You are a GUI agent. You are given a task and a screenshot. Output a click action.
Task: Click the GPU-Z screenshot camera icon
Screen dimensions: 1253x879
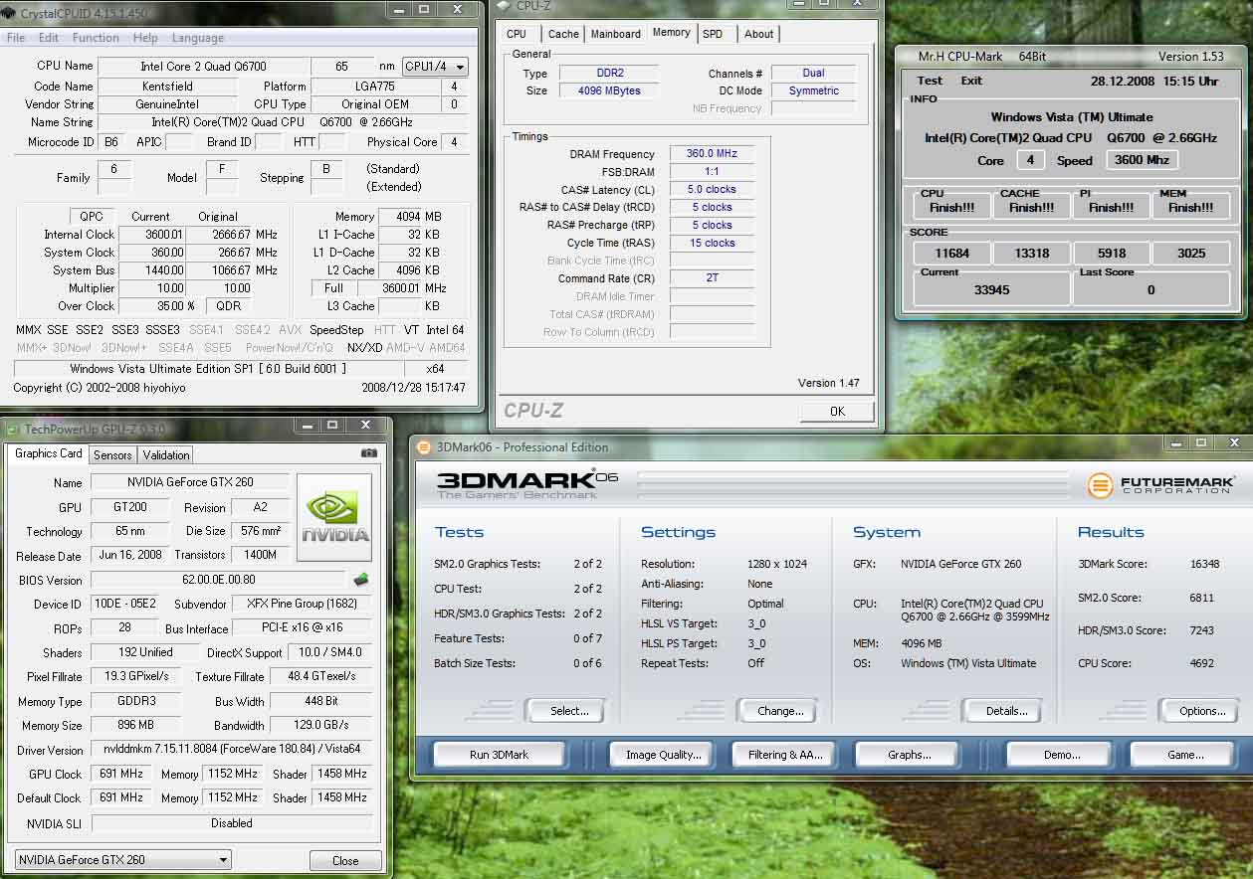[369, 453]
